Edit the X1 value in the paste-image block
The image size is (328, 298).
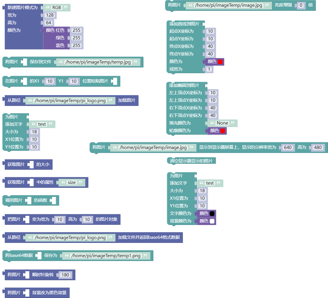pos(50,81)
